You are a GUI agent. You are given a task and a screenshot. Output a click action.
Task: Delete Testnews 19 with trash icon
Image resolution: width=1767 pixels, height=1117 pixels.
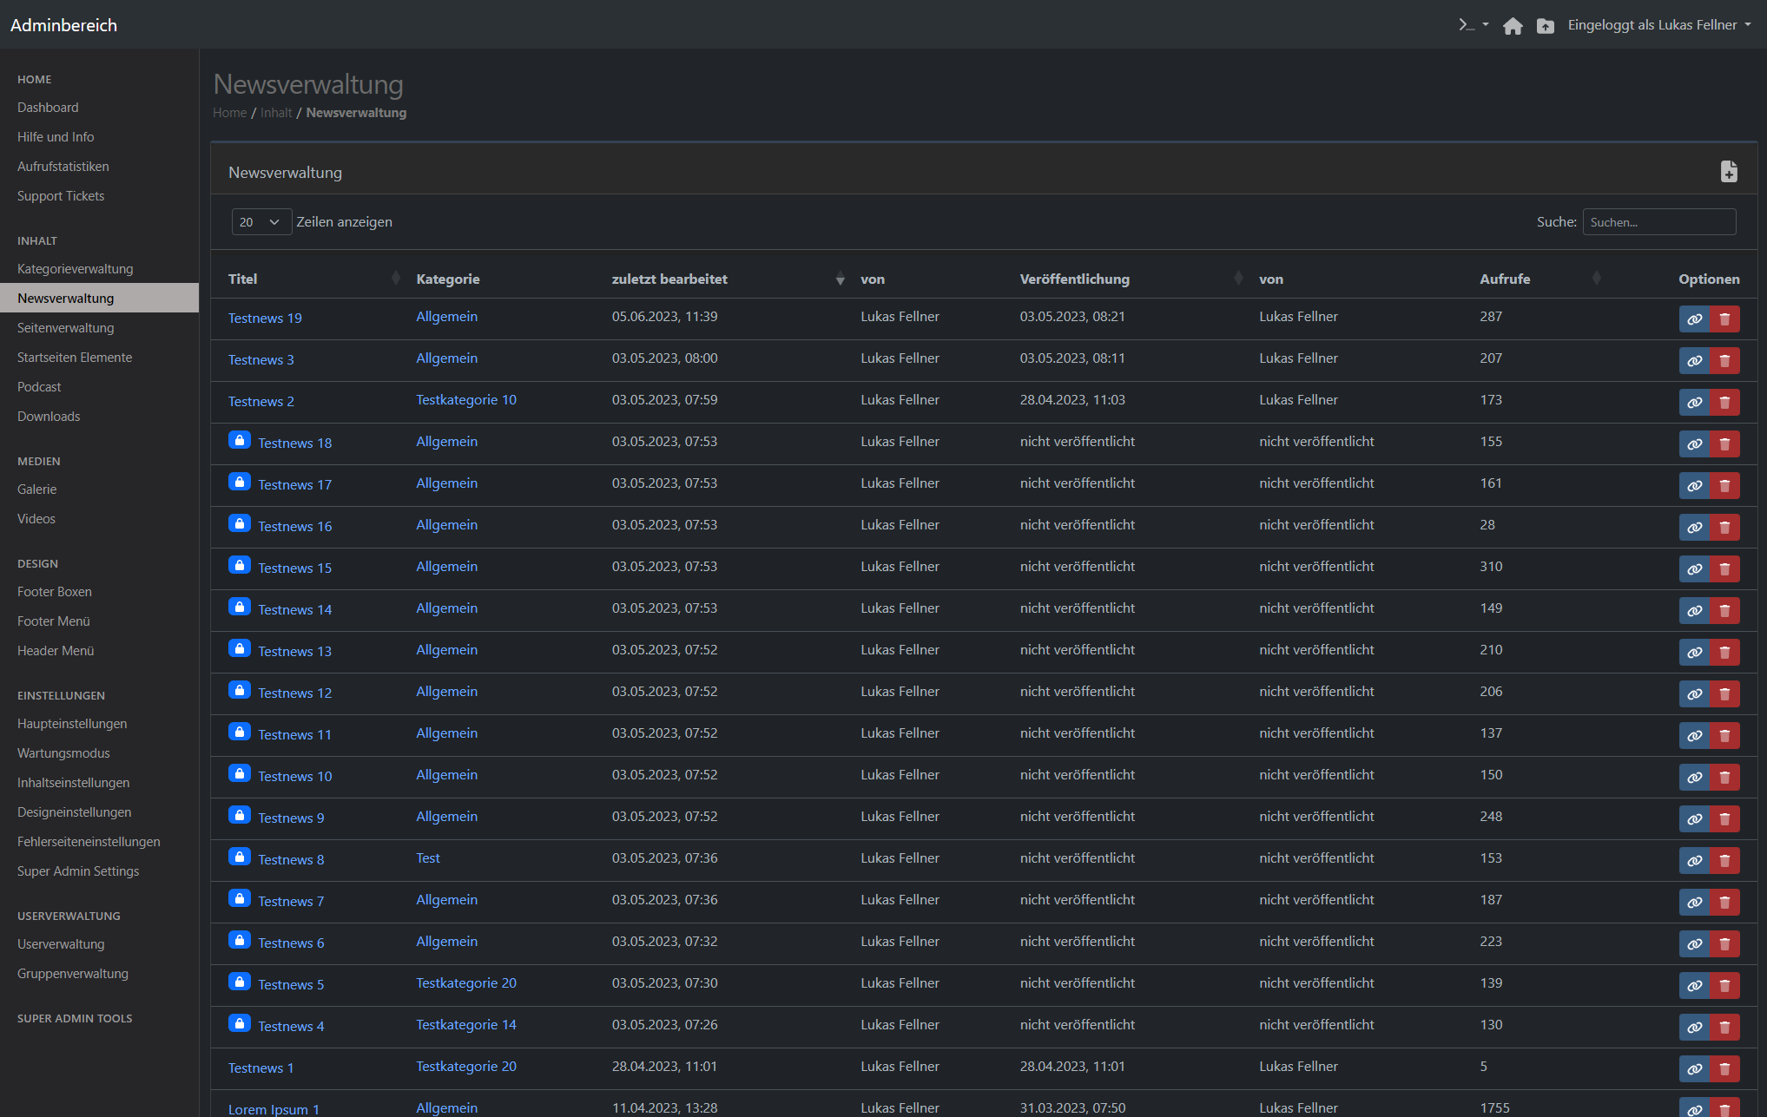click(1724, 319)
